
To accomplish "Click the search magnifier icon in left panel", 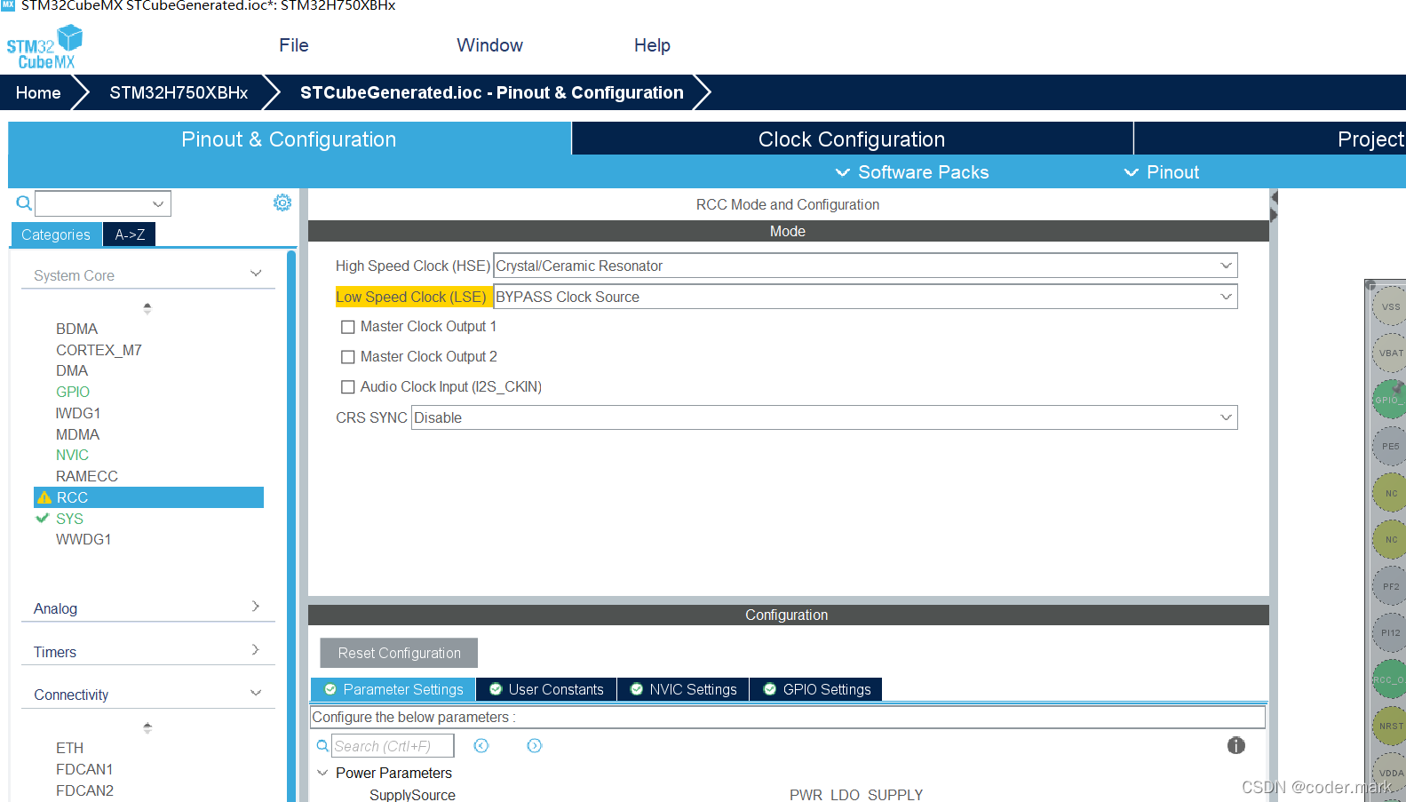I will coord(24,203).
